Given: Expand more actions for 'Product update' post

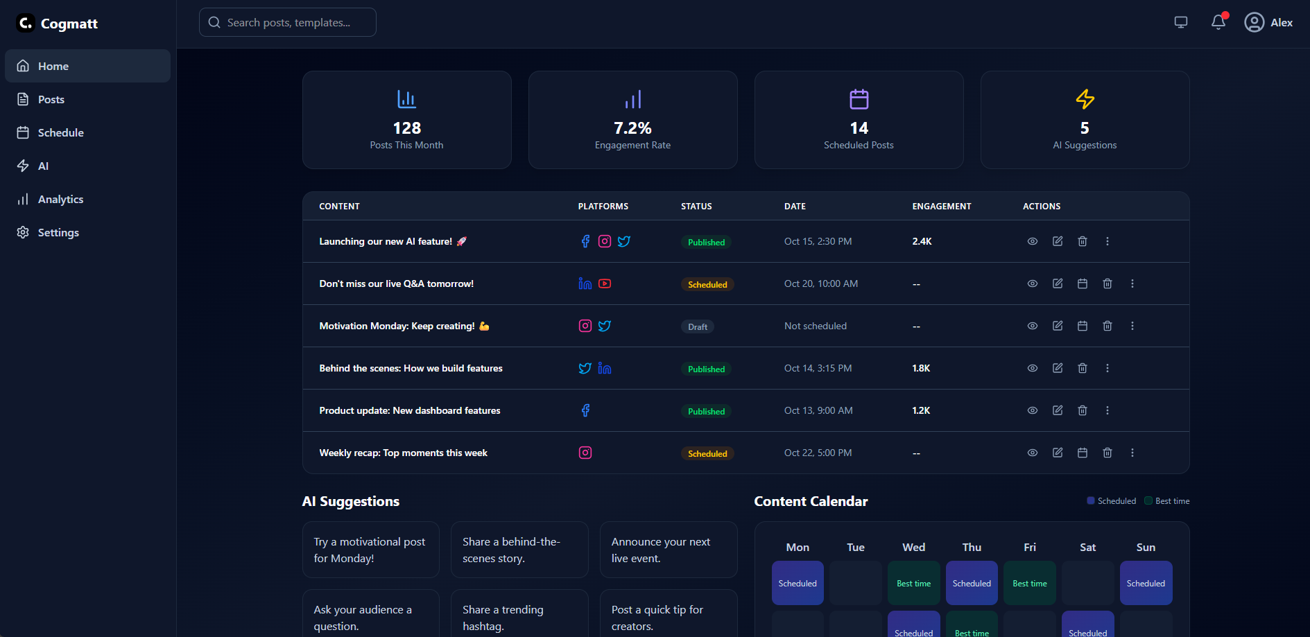Looking at the screenshot, I should click(1108, 410).
